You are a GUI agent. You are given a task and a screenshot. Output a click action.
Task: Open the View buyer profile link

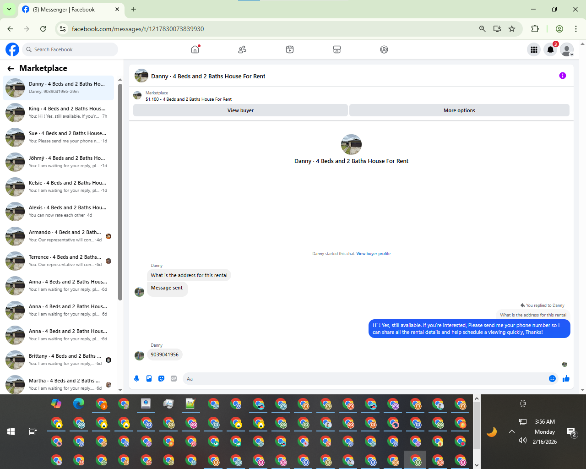click(373, 254)
